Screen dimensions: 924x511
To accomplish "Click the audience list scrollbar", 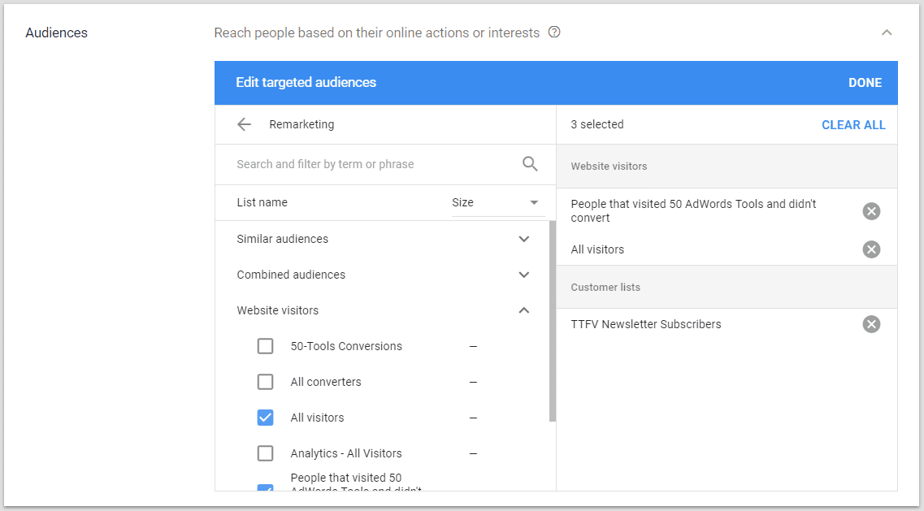I will click(552, 321).
